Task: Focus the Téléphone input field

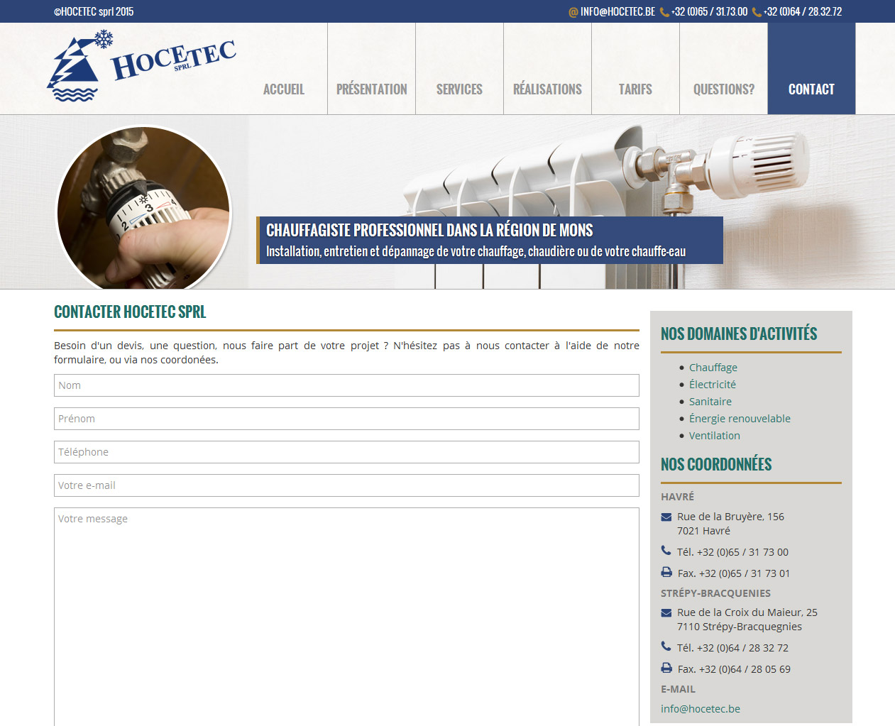Action: pyautogui.click(x=346, y=452)
